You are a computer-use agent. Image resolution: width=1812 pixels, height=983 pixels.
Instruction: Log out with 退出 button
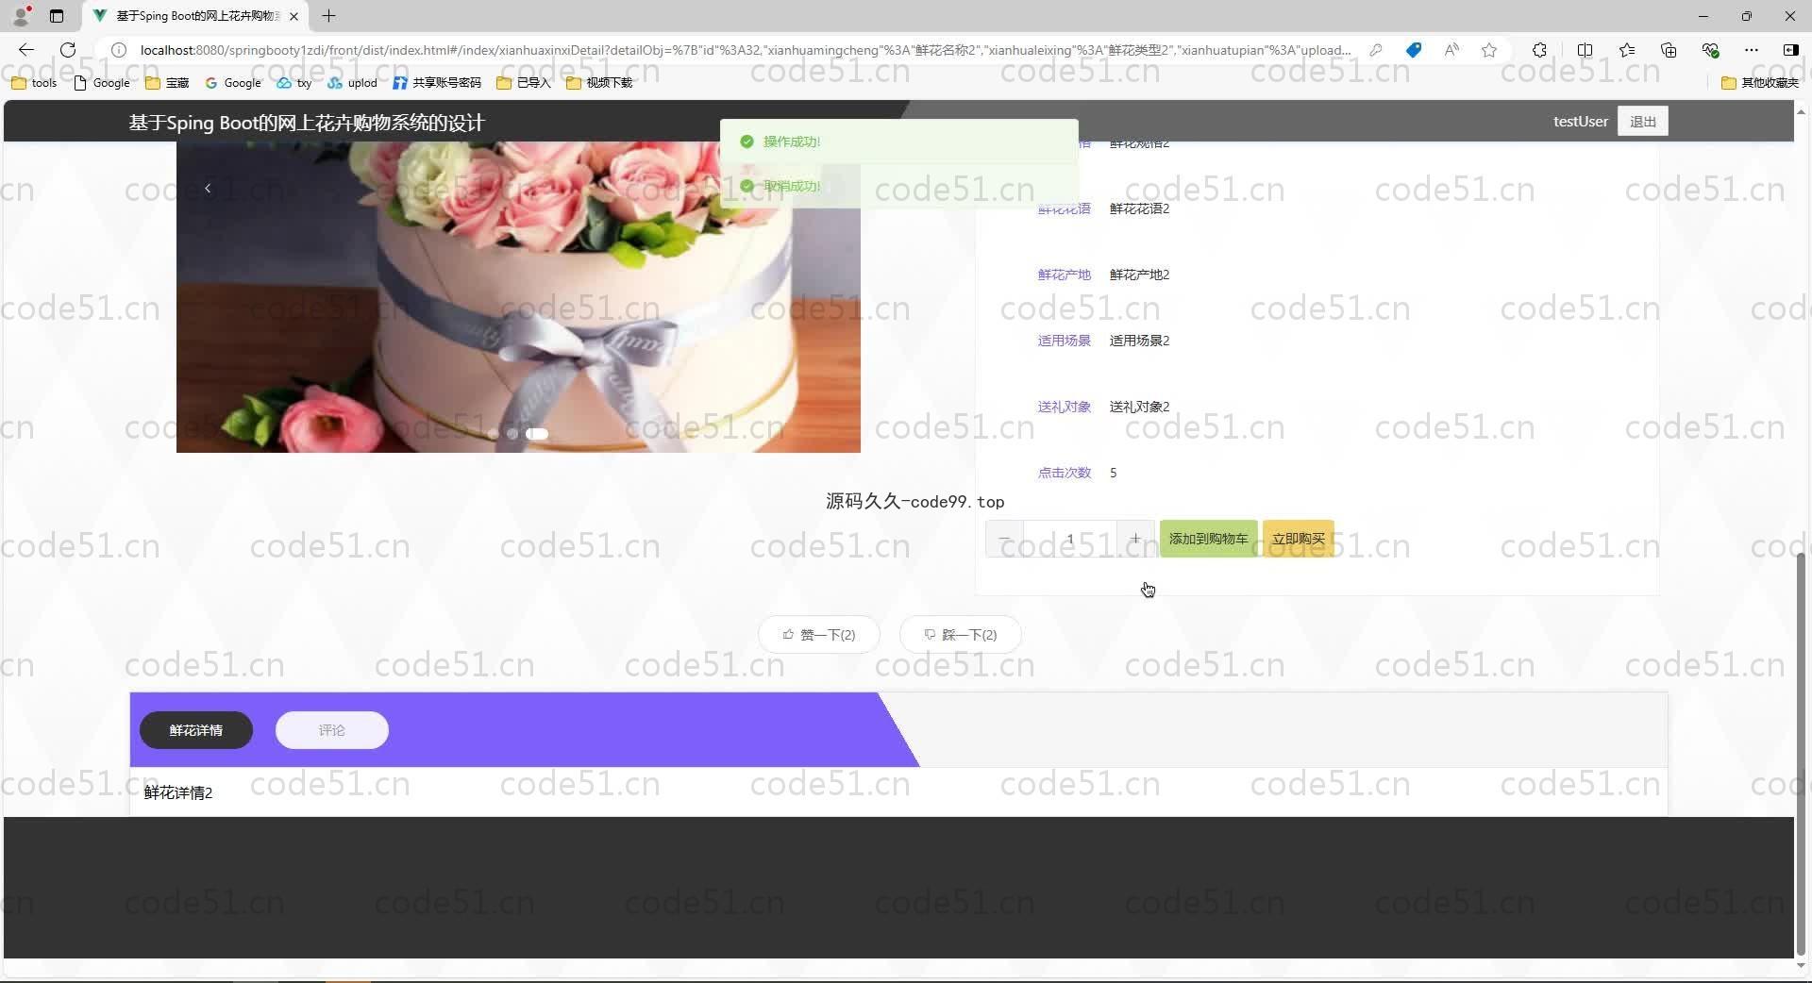(1643, 122)
